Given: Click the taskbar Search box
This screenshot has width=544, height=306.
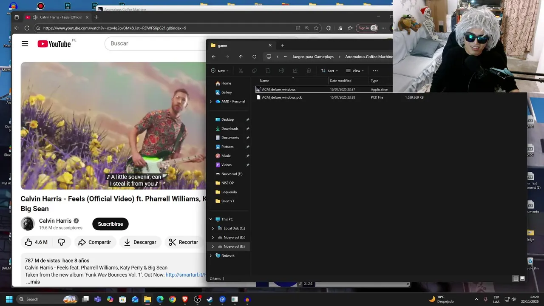Looking at the screenshot, I should pyautogui.click(x=47, y=299).
